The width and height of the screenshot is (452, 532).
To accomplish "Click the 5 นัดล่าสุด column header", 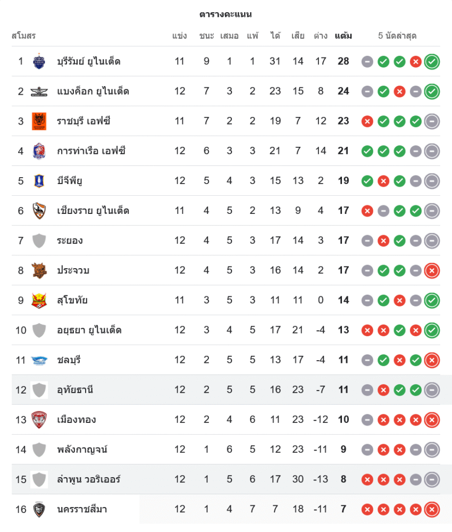I will [397, 36].
